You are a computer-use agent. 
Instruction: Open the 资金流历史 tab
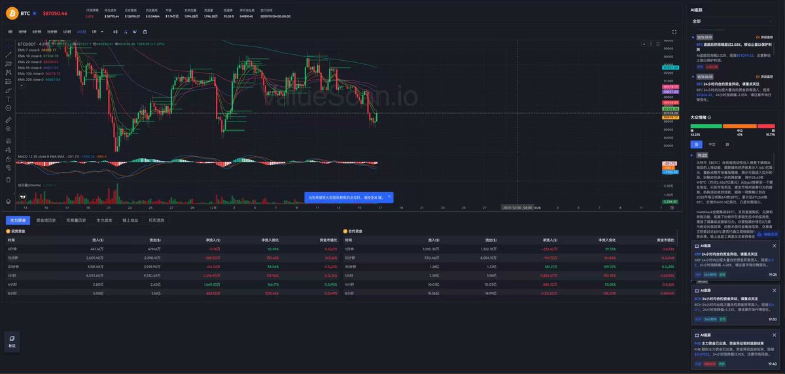[x=46, y=220]
